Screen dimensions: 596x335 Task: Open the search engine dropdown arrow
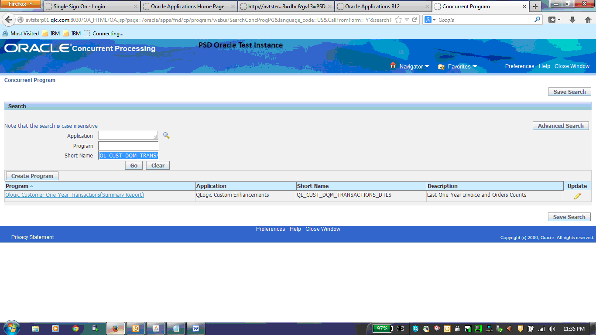434,20
